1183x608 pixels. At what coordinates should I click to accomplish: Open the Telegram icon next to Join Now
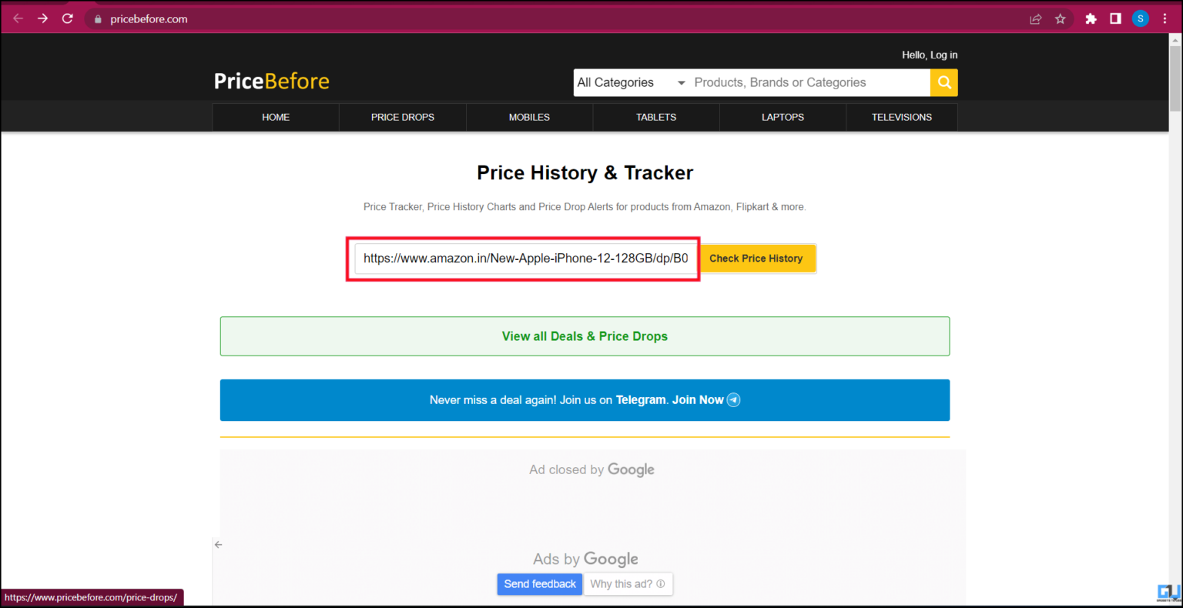732,399
